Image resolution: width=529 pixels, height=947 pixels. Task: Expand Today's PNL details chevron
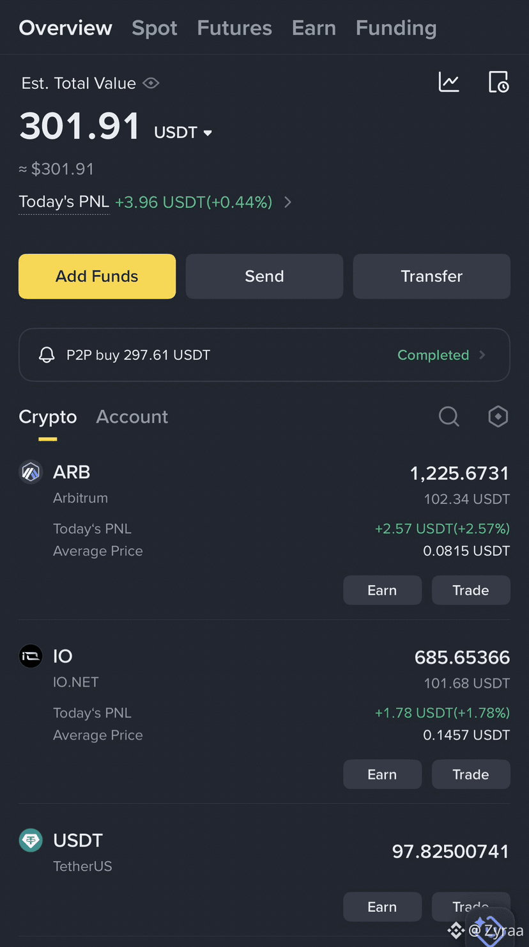(x=287, y=202)
